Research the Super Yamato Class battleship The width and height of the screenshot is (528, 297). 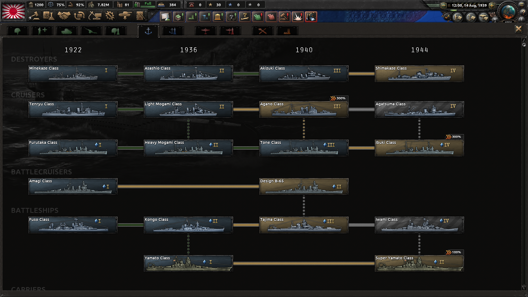click(419, 263)
